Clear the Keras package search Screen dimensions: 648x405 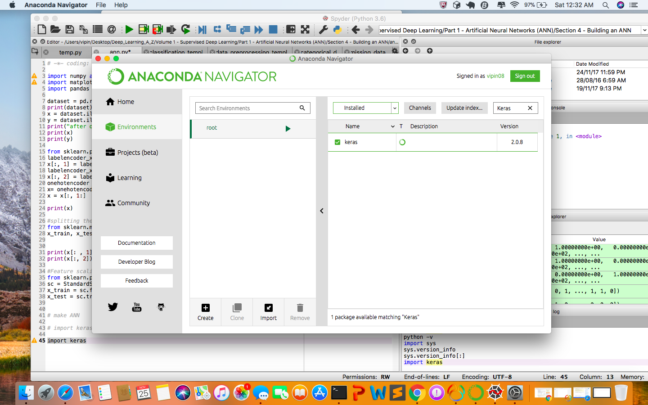pos(530,108)
